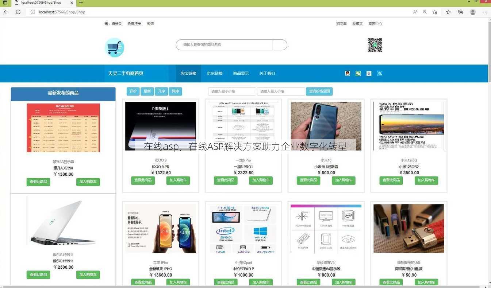Open the 京东链接 navigation item

tap(215, 73)
